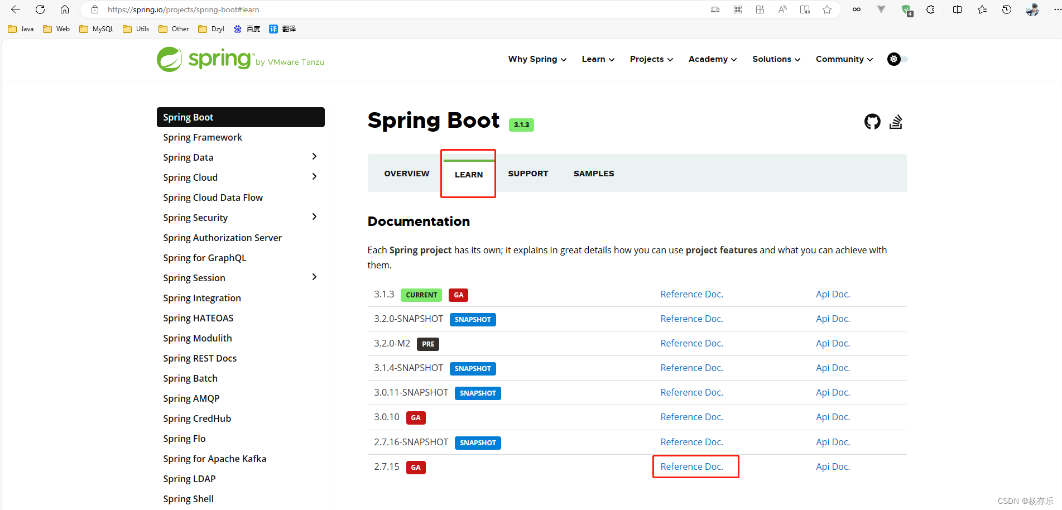The width and height of the screenshot is (1062, 510).
Task: Open Spring REST Docs project
Action: tap(200, 358)
